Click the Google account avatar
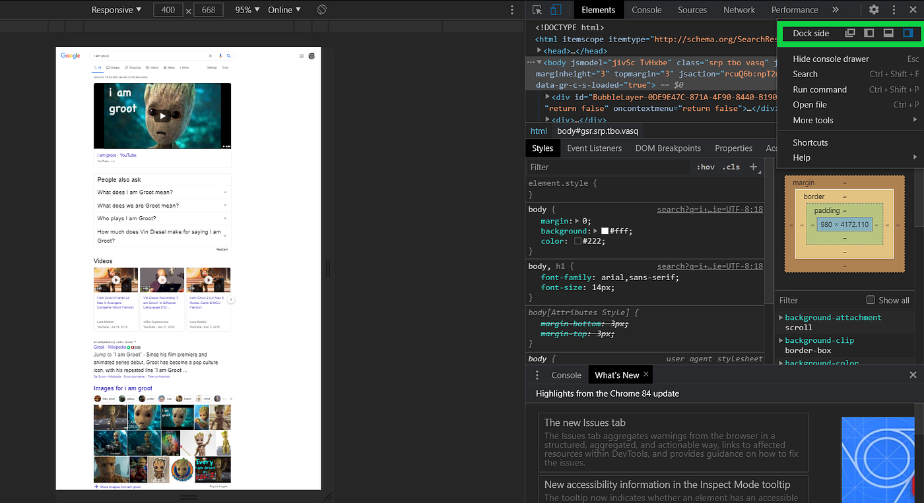Image resolution: width=924 pixels, height=503 pixels. coord(312,56)
